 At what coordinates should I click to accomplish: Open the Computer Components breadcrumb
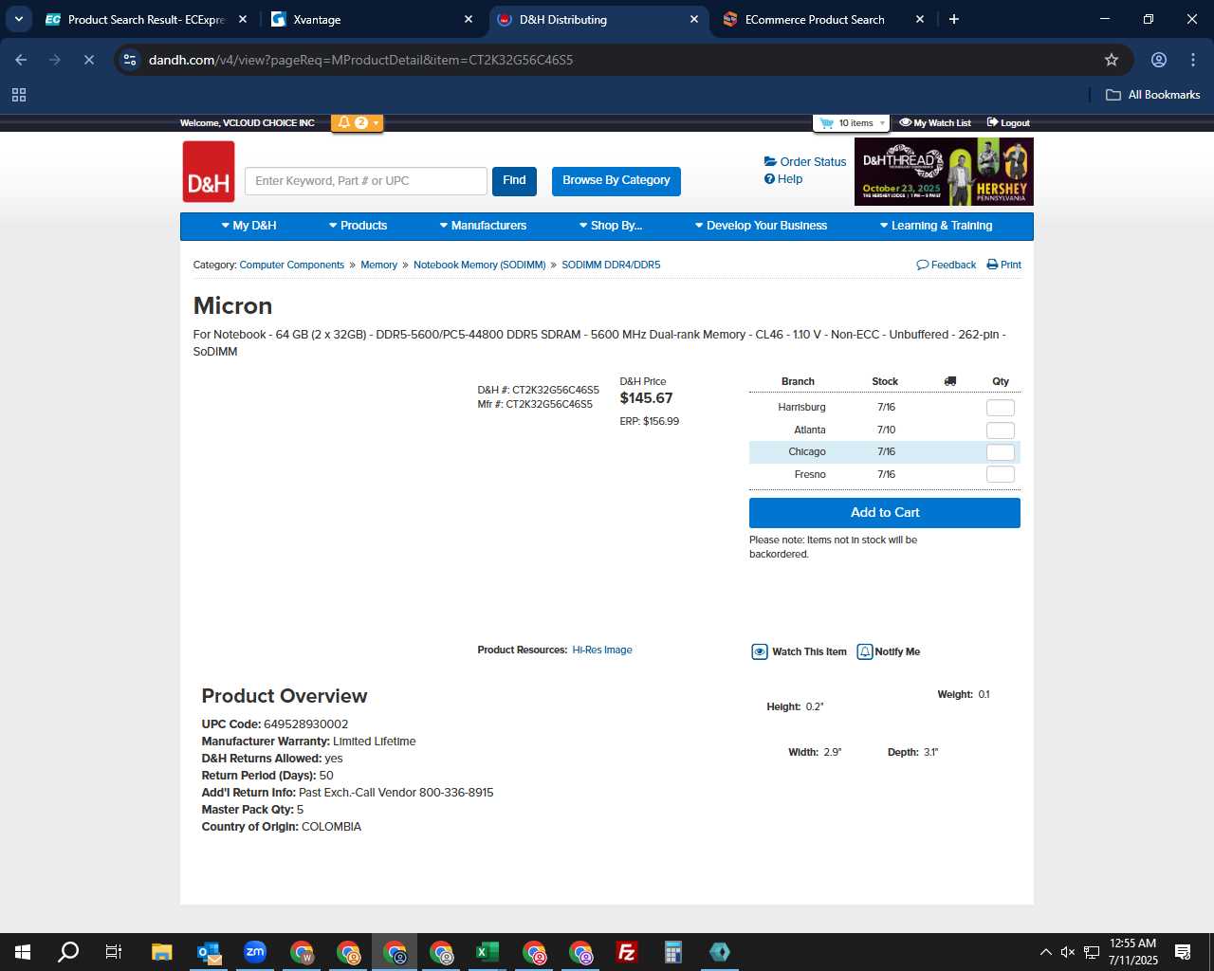tap(291, 266)
